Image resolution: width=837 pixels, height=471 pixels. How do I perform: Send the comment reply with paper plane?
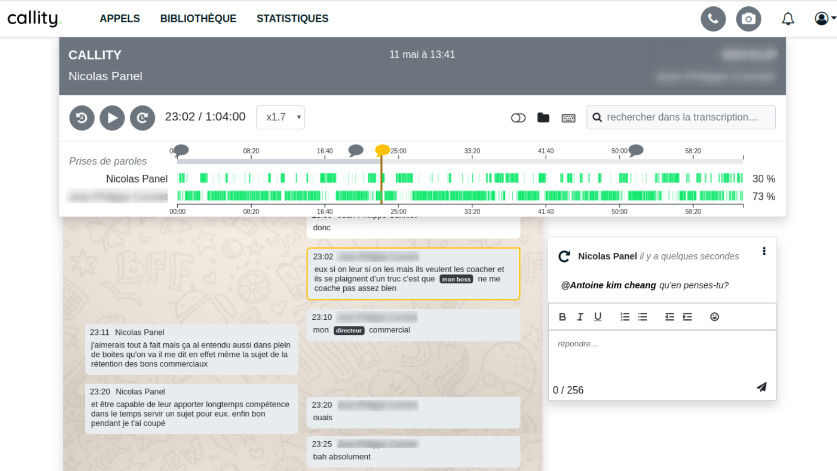coord(762,387)
